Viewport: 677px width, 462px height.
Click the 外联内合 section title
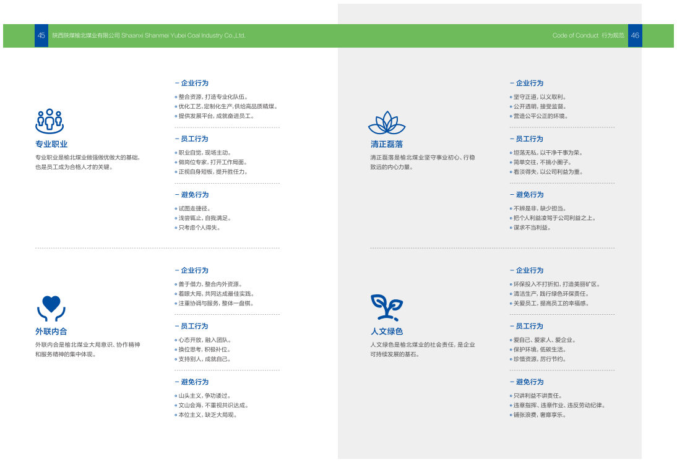tap(51, 332)
